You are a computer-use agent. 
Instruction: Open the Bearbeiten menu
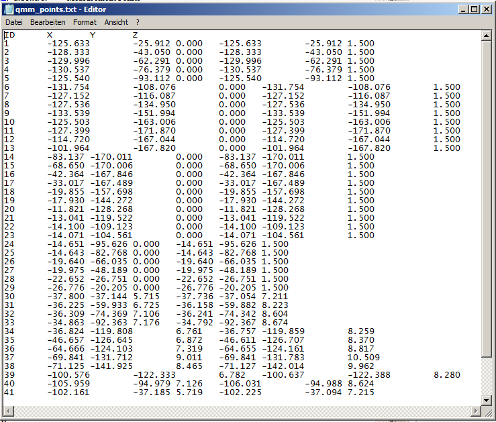(x=48, y=22)
